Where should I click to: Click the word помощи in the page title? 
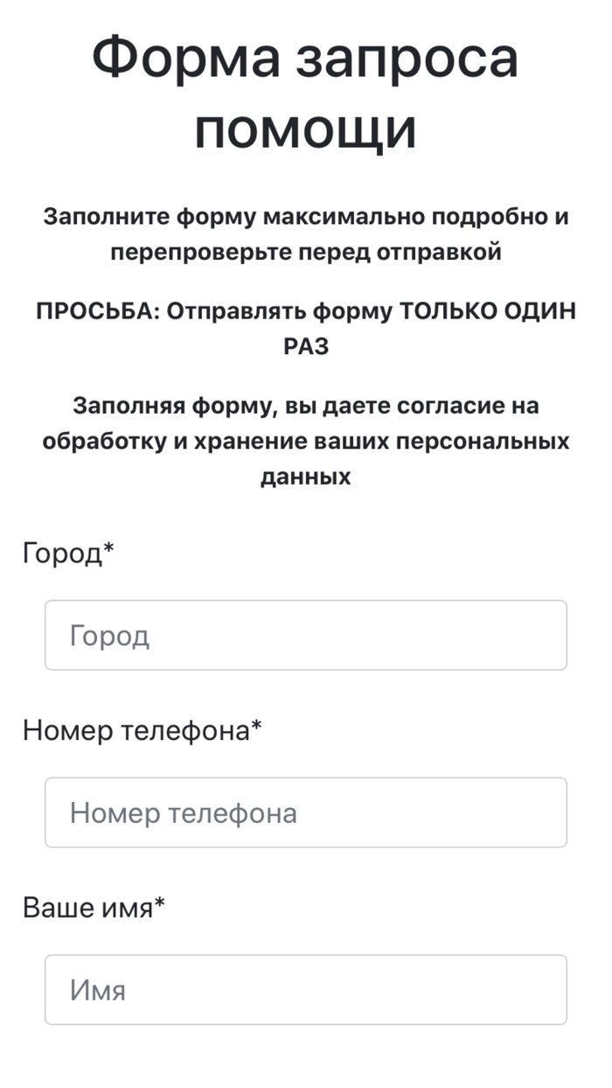(x=306, y=129)
